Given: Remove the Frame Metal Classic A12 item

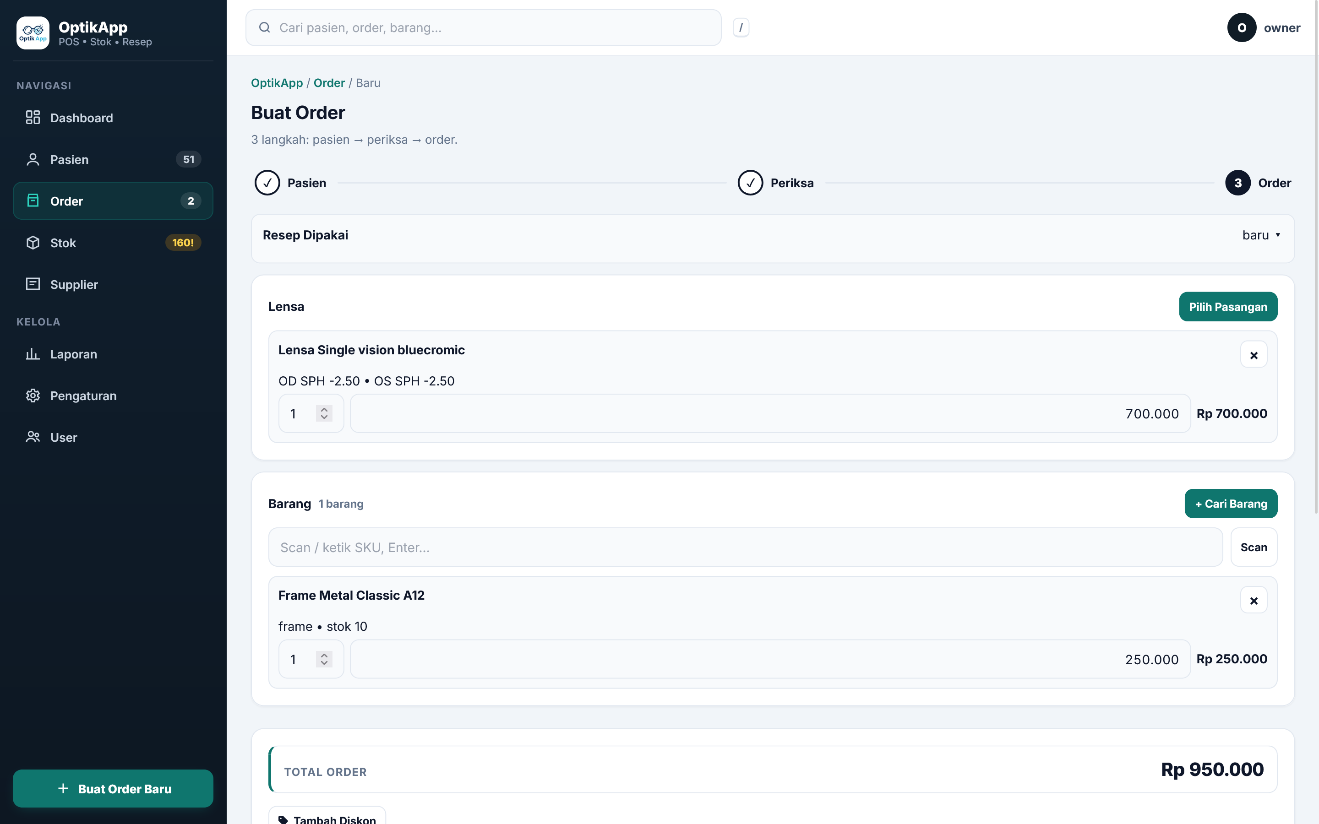Looking at the screenshot, I should 1254,600.
